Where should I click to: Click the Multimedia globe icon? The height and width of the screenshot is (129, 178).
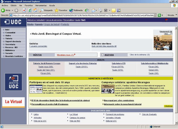click(76, 11)
